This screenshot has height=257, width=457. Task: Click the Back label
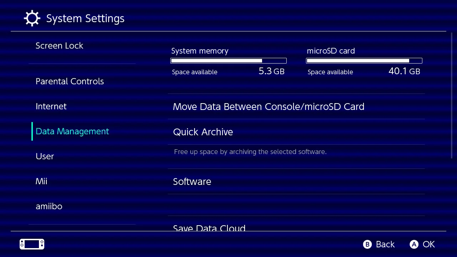click(x=385, y=244)
